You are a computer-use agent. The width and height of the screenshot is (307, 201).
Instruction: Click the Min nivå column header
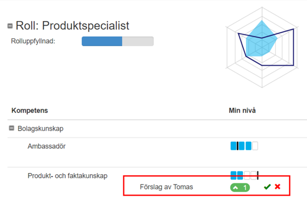coord(242,110)
